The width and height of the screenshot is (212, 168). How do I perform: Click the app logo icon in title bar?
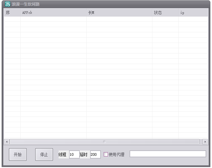tap(7, 4)
